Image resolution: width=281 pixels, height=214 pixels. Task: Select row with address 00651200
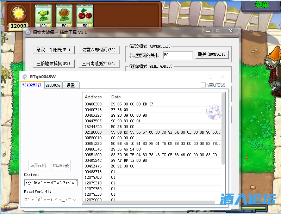click(x=152, y=155)
